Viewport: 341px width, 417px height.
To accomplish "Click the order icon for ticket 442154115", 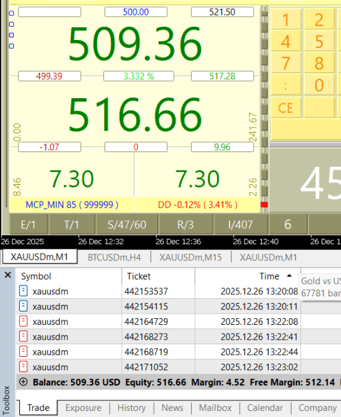I will 23,306.
